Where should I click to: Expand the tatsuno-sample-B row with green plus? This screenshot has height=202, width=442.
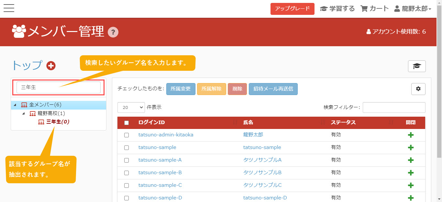[x=411, y=173]
